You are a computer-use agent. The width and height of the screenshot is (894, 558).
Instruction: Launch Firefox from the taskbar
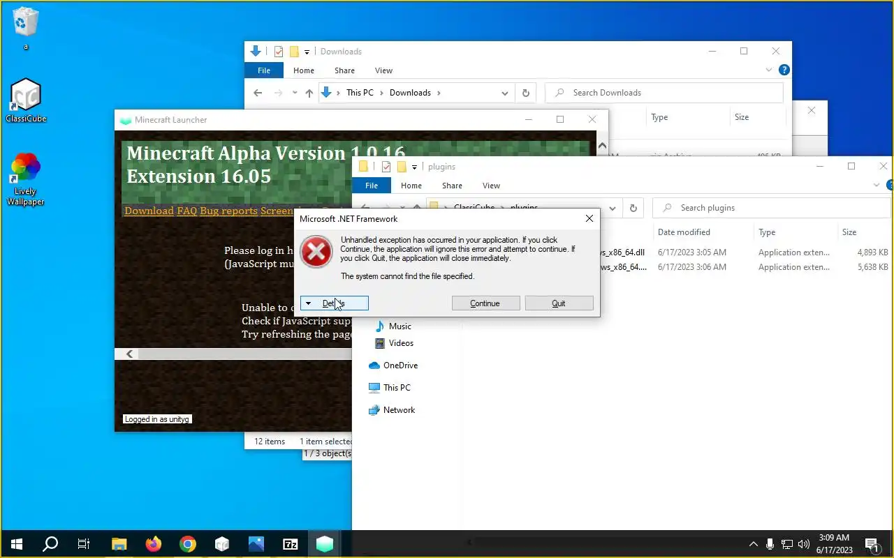coord(154,544)
